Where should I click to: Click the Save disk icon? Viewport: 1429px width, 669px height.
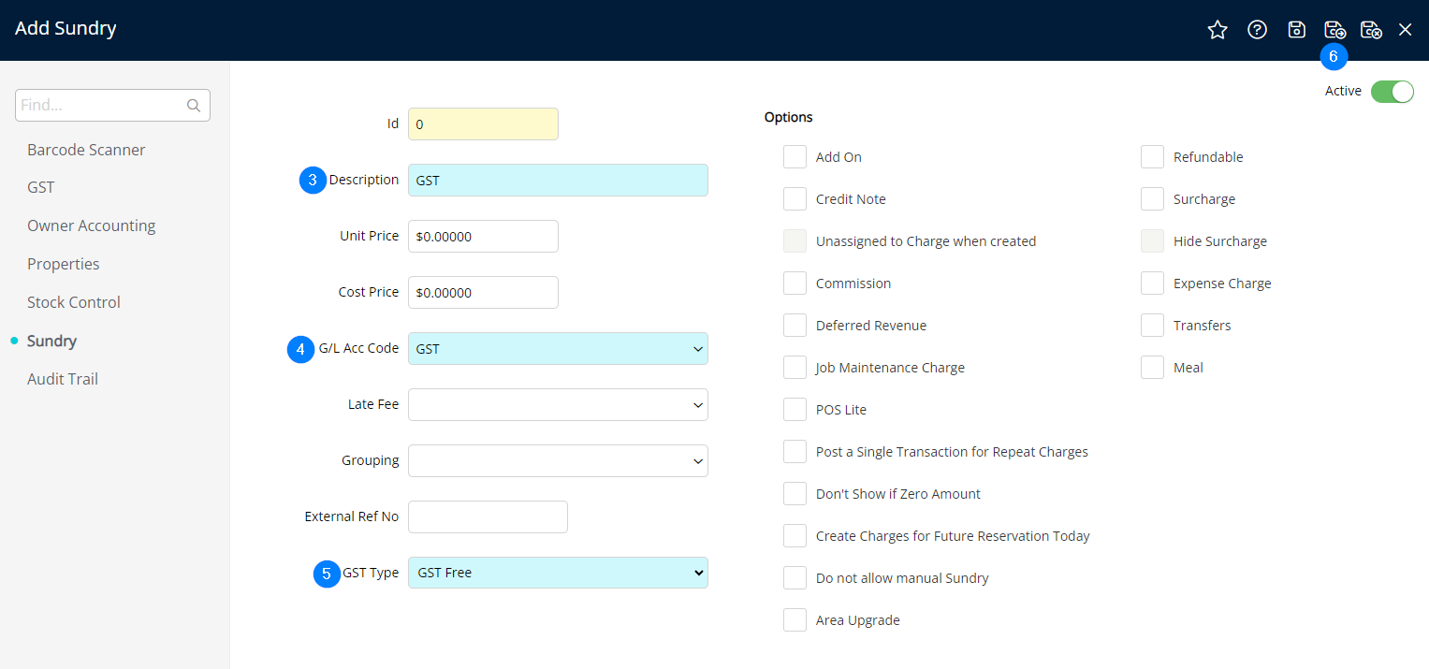[x=1296, y=30]
